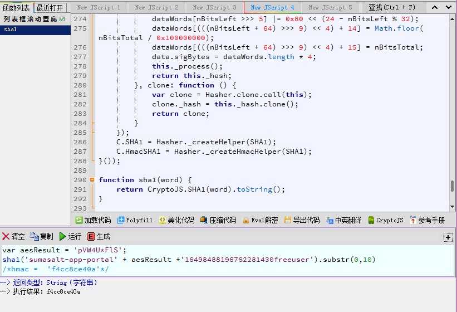Open the 最近打开 recently opened tab
This screenshot has width=457, height=312.
50,8
